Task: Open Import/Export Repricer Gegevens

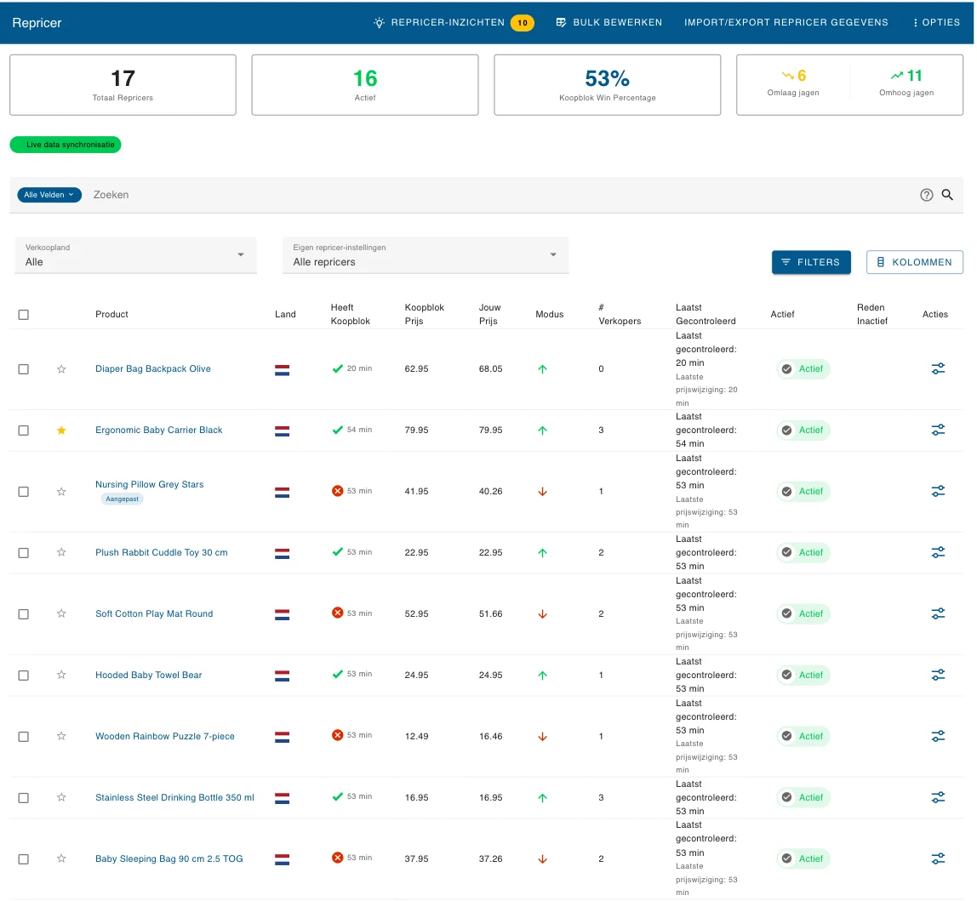Action: [x=786, y=22]
